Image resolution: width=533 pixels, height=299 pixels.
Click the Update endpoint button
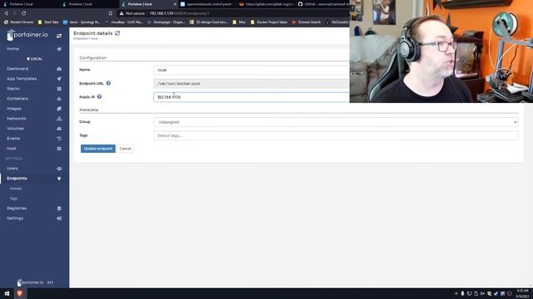(98, 149)
